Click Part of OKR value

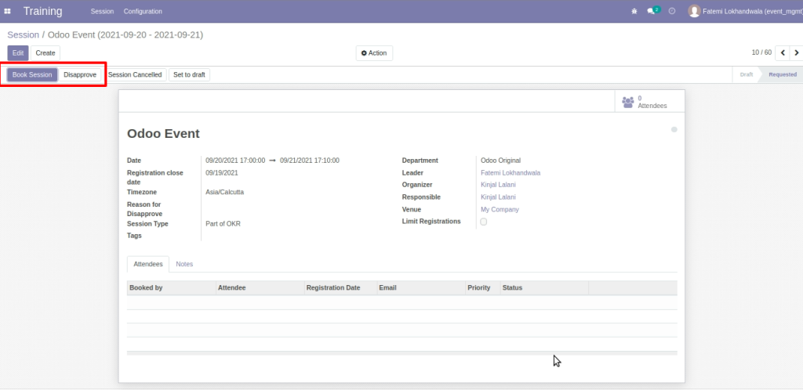click(x=223, y=224)
